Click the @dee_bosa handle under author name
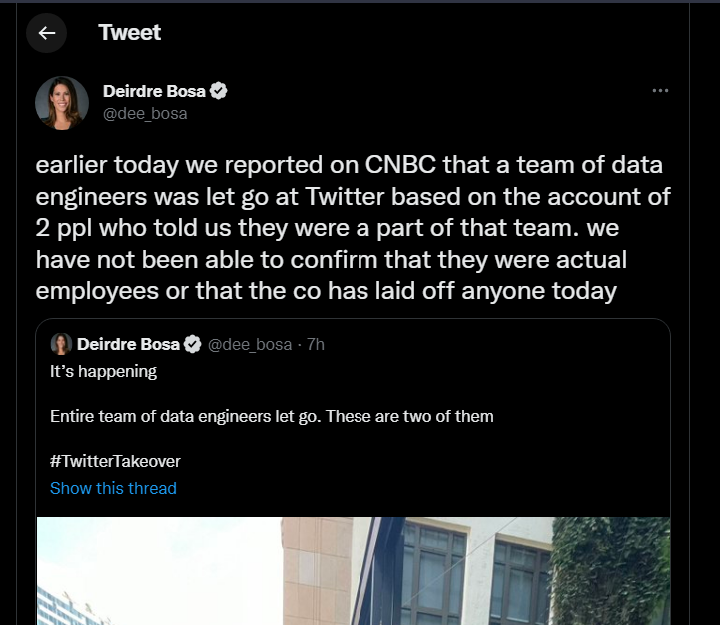The width and height of the screenshot is (720, 625). (x=145, y=114)
